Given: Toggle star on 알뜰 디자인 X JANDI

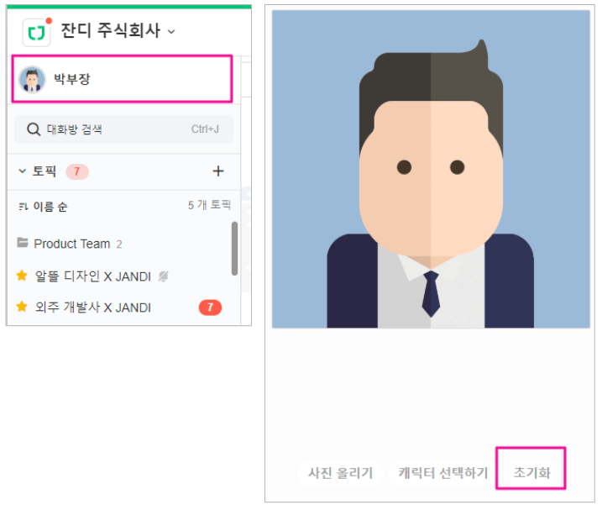Looking at the screenshot, I should (x=23, y=276).
